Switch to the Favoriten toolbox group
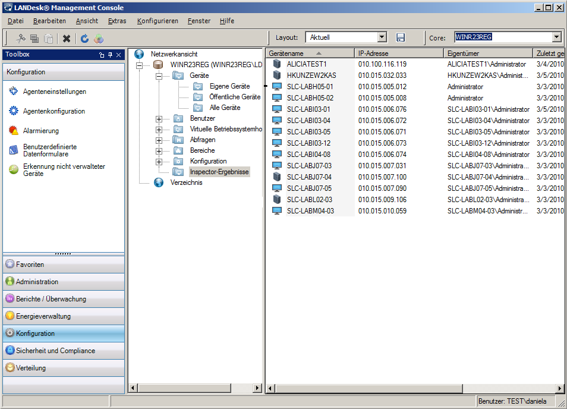The width and height of the screenshot is (567, 409). pyautogui.click(x=64, y=265)
